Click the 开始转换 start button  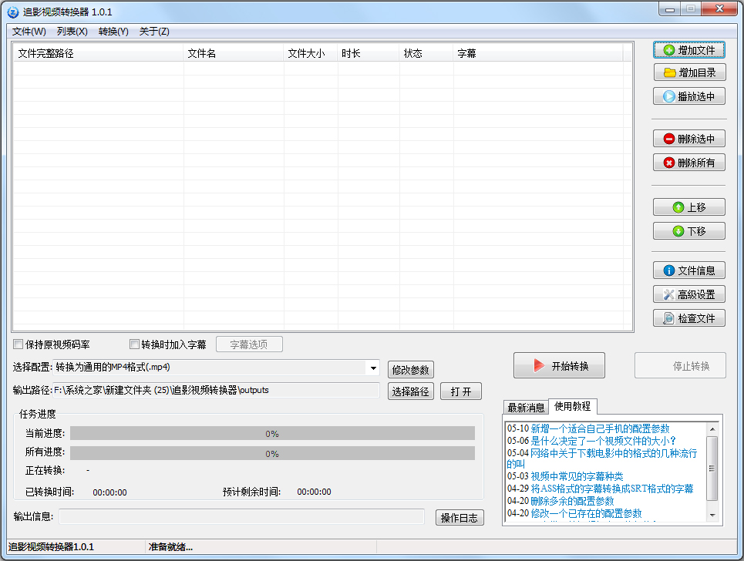559,366
